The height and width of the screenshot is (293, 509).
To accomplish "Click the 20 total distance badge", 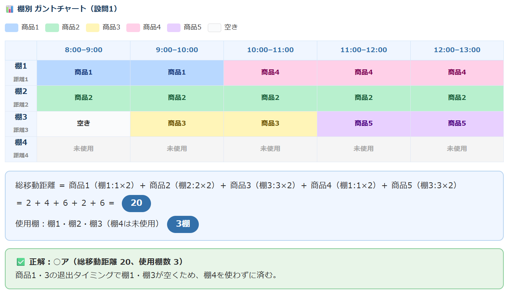I will click(x=136, y=203).
